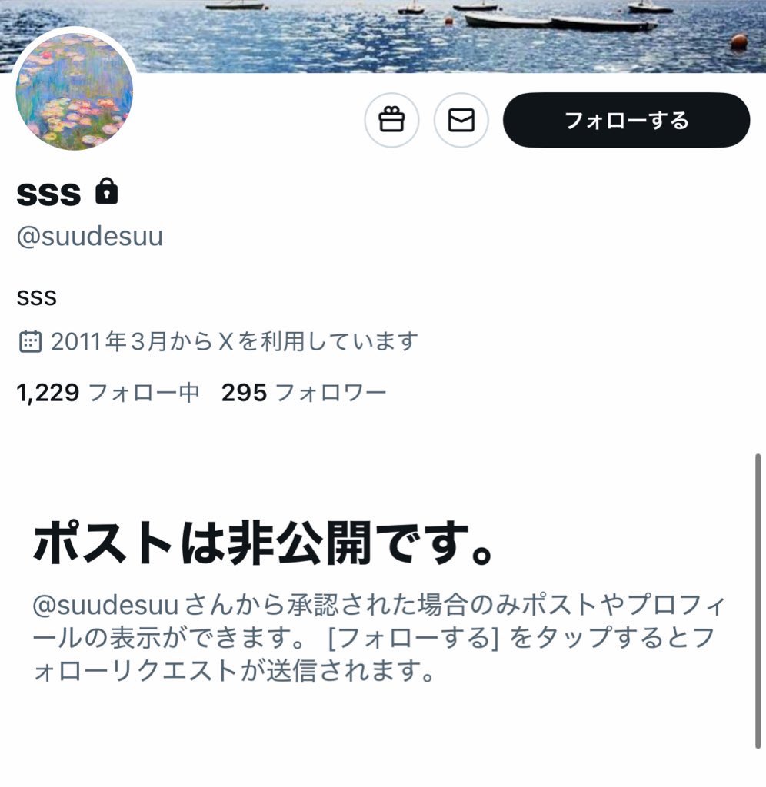The height and width of the screenshot is (787, 766).
Task: Click the bio text sss
Action: pos(37,297)
